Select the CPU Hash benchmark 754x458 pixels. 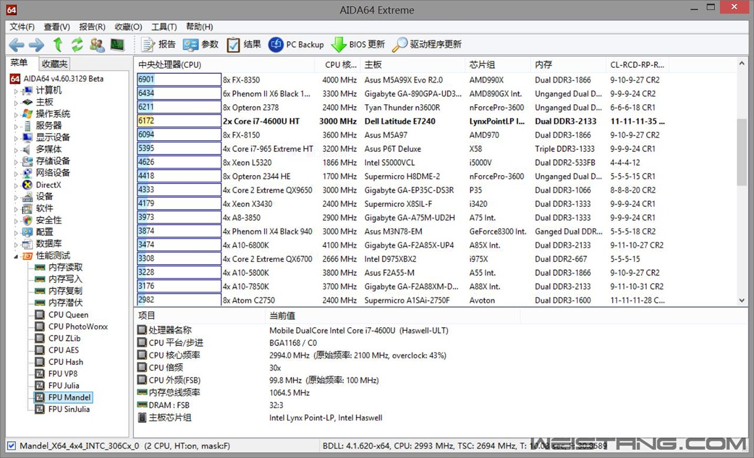[66, 362]
